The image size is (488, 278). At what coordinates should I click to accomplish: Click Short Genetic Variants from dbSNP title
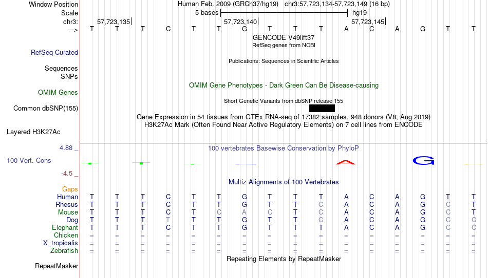(x=284, y=101)
